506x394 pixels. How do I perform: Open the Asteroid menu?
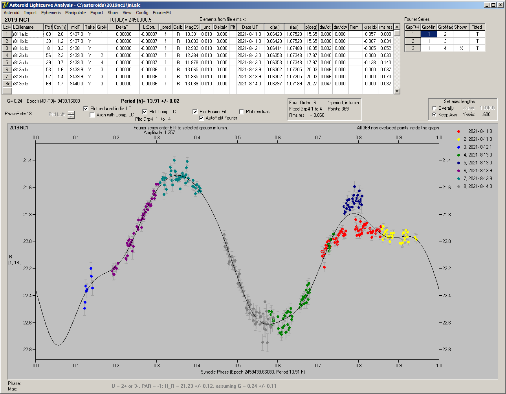tap(11, 13)
